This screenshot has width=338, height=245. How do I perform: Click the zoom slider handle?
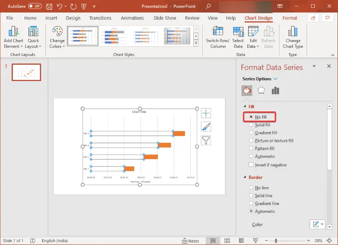(x=276, y=241)
